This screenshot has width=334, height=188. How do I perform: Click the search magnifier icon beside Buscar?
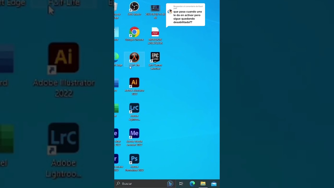click(118, 184)
